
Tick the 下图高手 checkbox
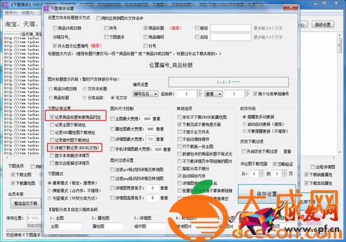click(x=106, y=37)
